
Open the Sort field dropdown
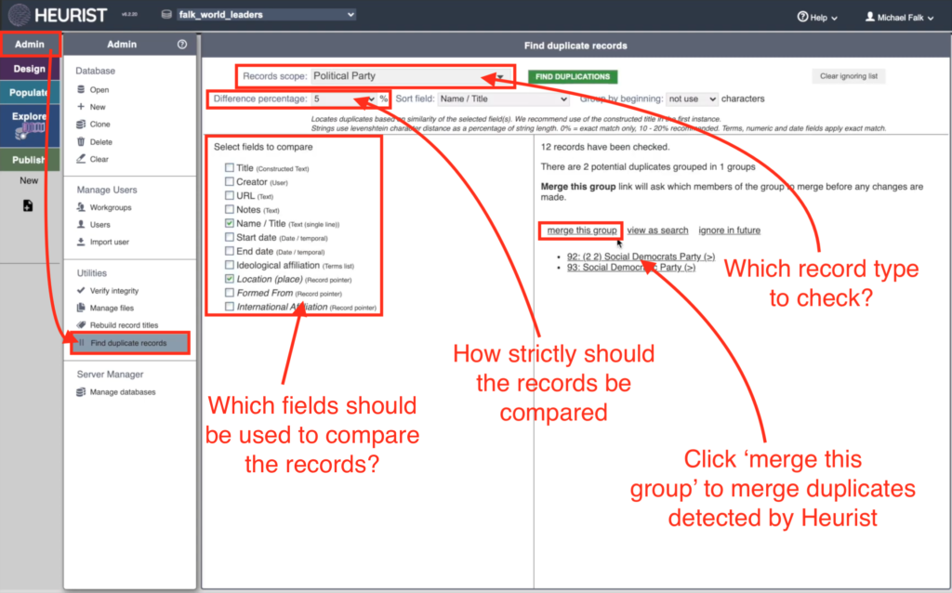click(x=503, y=99)
